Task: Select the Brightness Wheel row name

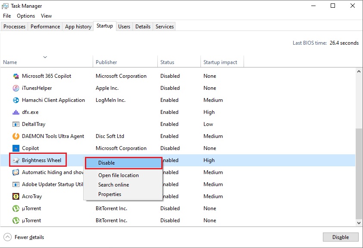Action: [x=41, y=160]
